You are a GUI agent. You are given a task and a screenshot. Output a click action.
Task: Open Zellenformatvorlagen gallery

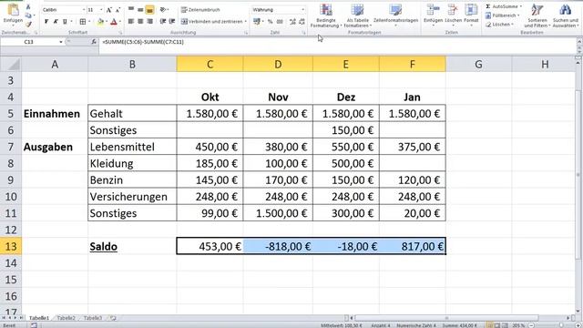[395, 16]
